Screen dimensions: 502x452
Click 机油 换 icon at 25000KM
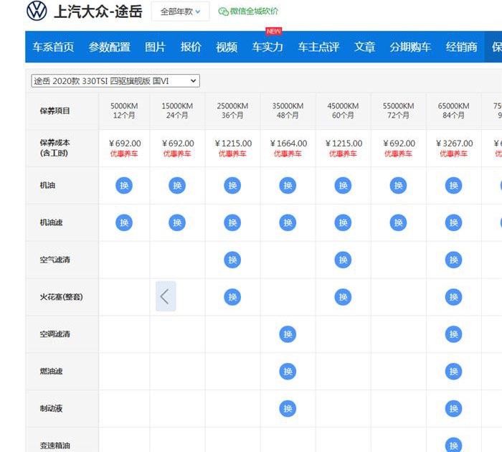(232, 186)
